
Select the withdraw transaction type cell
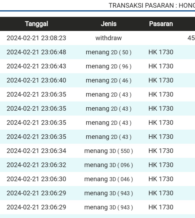pyautogui.click(x=108, y=38)
